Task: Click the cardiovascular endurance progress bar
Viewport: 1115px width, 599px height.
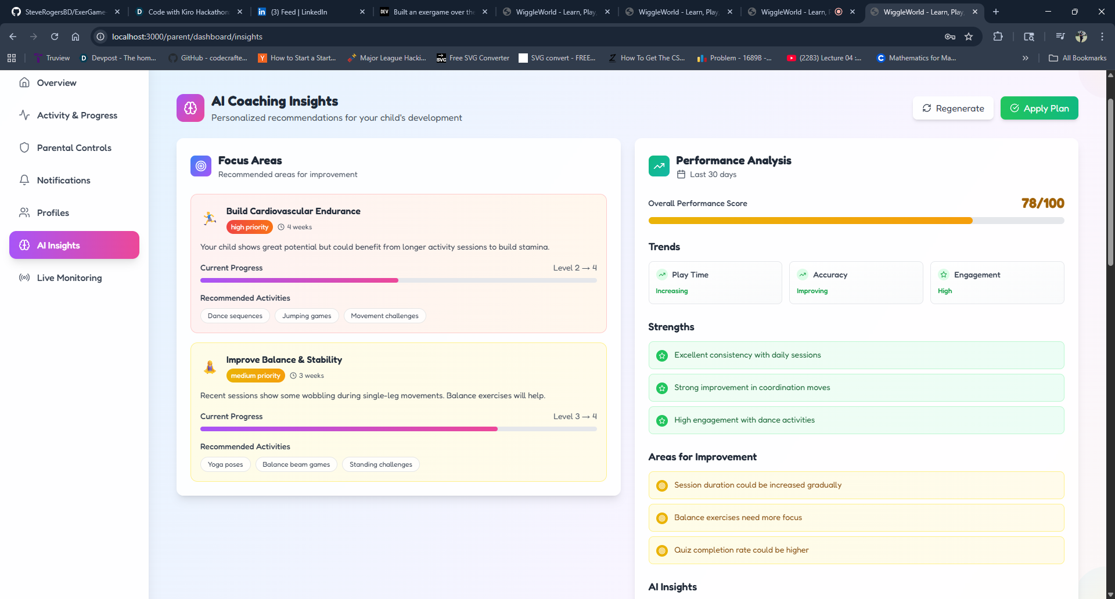Action: pos(398,280)
